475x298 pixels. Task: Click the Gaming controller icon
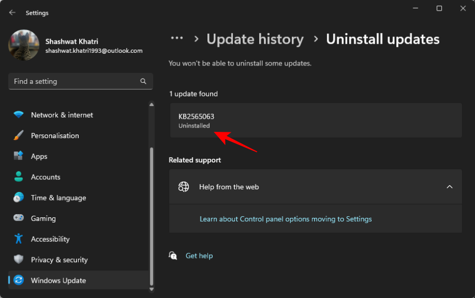click(x=18, y=218)
